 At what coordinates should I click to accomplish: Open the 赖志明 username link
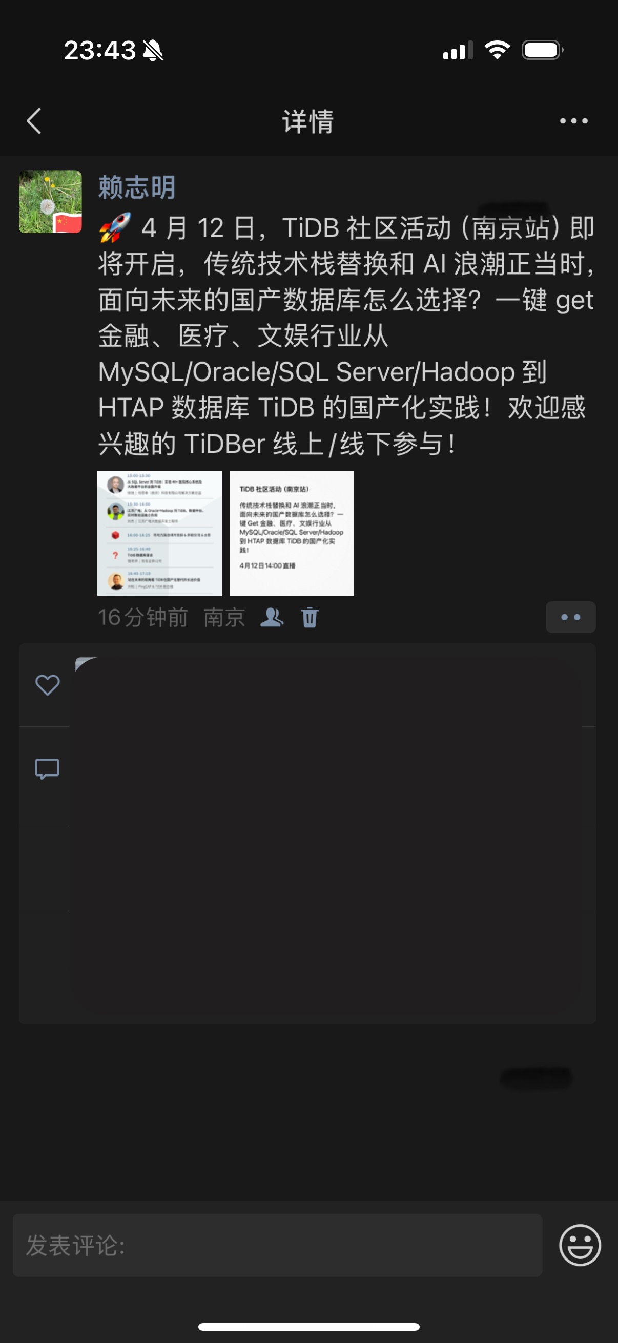tap(137, 187)
